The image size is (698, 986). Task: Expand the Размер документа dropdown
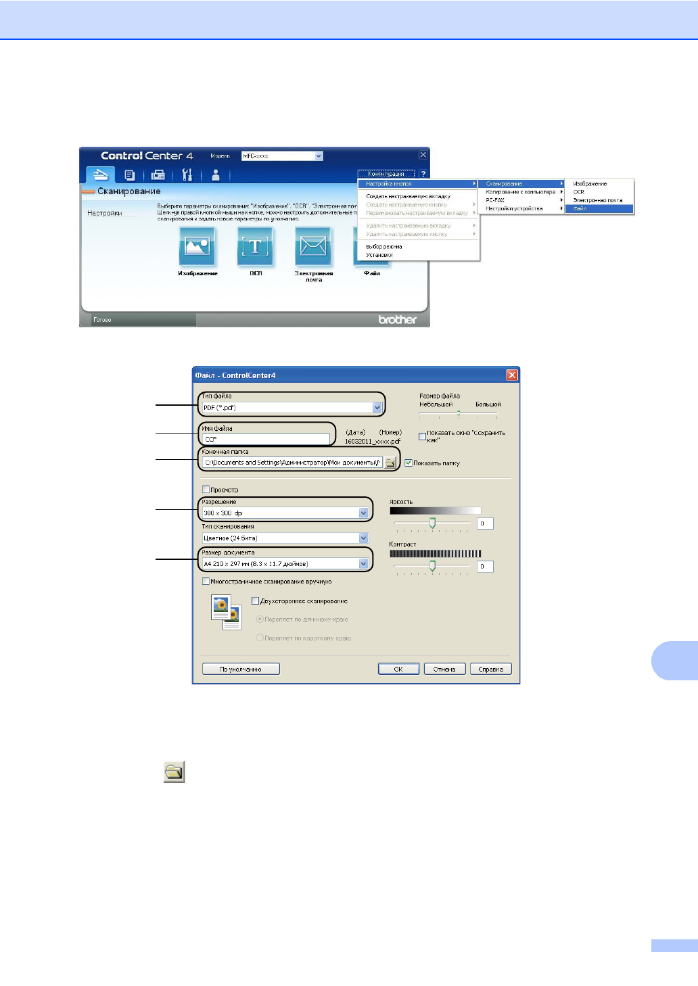(363, 563)
